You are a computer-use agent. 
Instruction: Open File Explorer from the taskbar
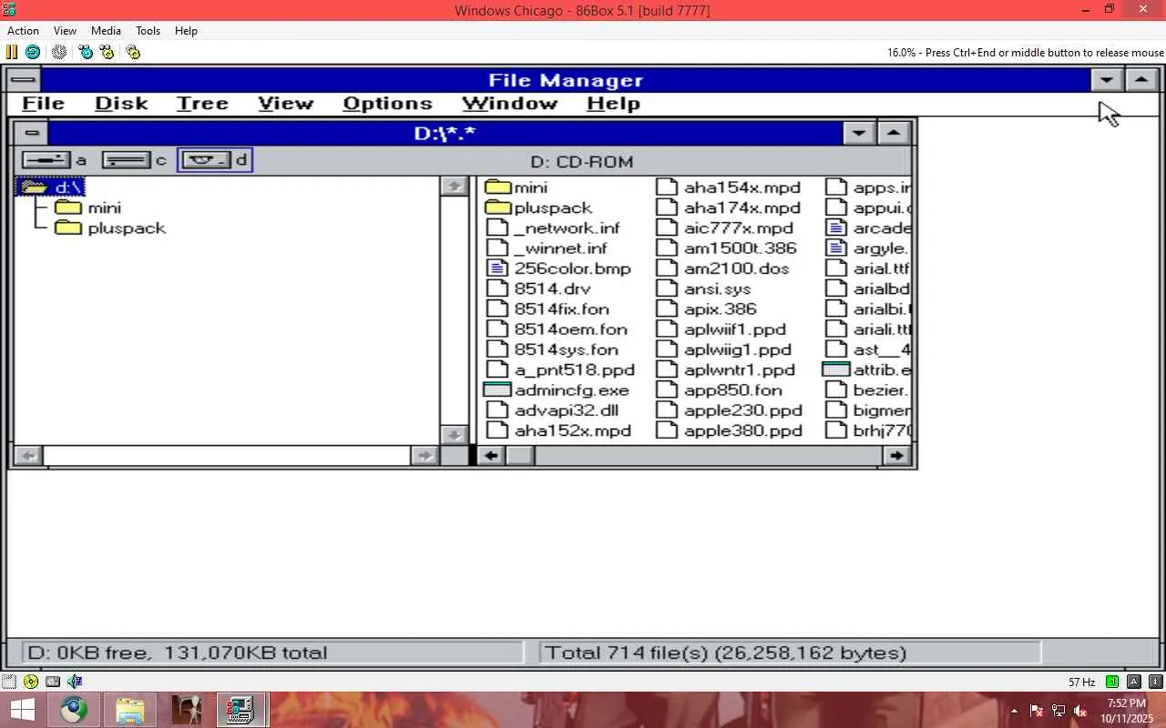tap(130, 710)
